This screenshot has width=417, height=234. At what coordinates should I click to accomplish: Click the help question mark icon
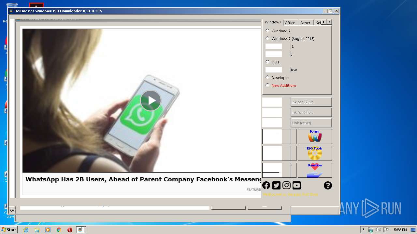coord(328,185)
